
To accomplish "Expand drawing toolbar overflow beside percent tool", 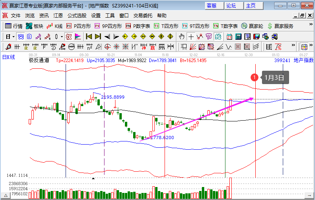I will [x=293, y=45].
